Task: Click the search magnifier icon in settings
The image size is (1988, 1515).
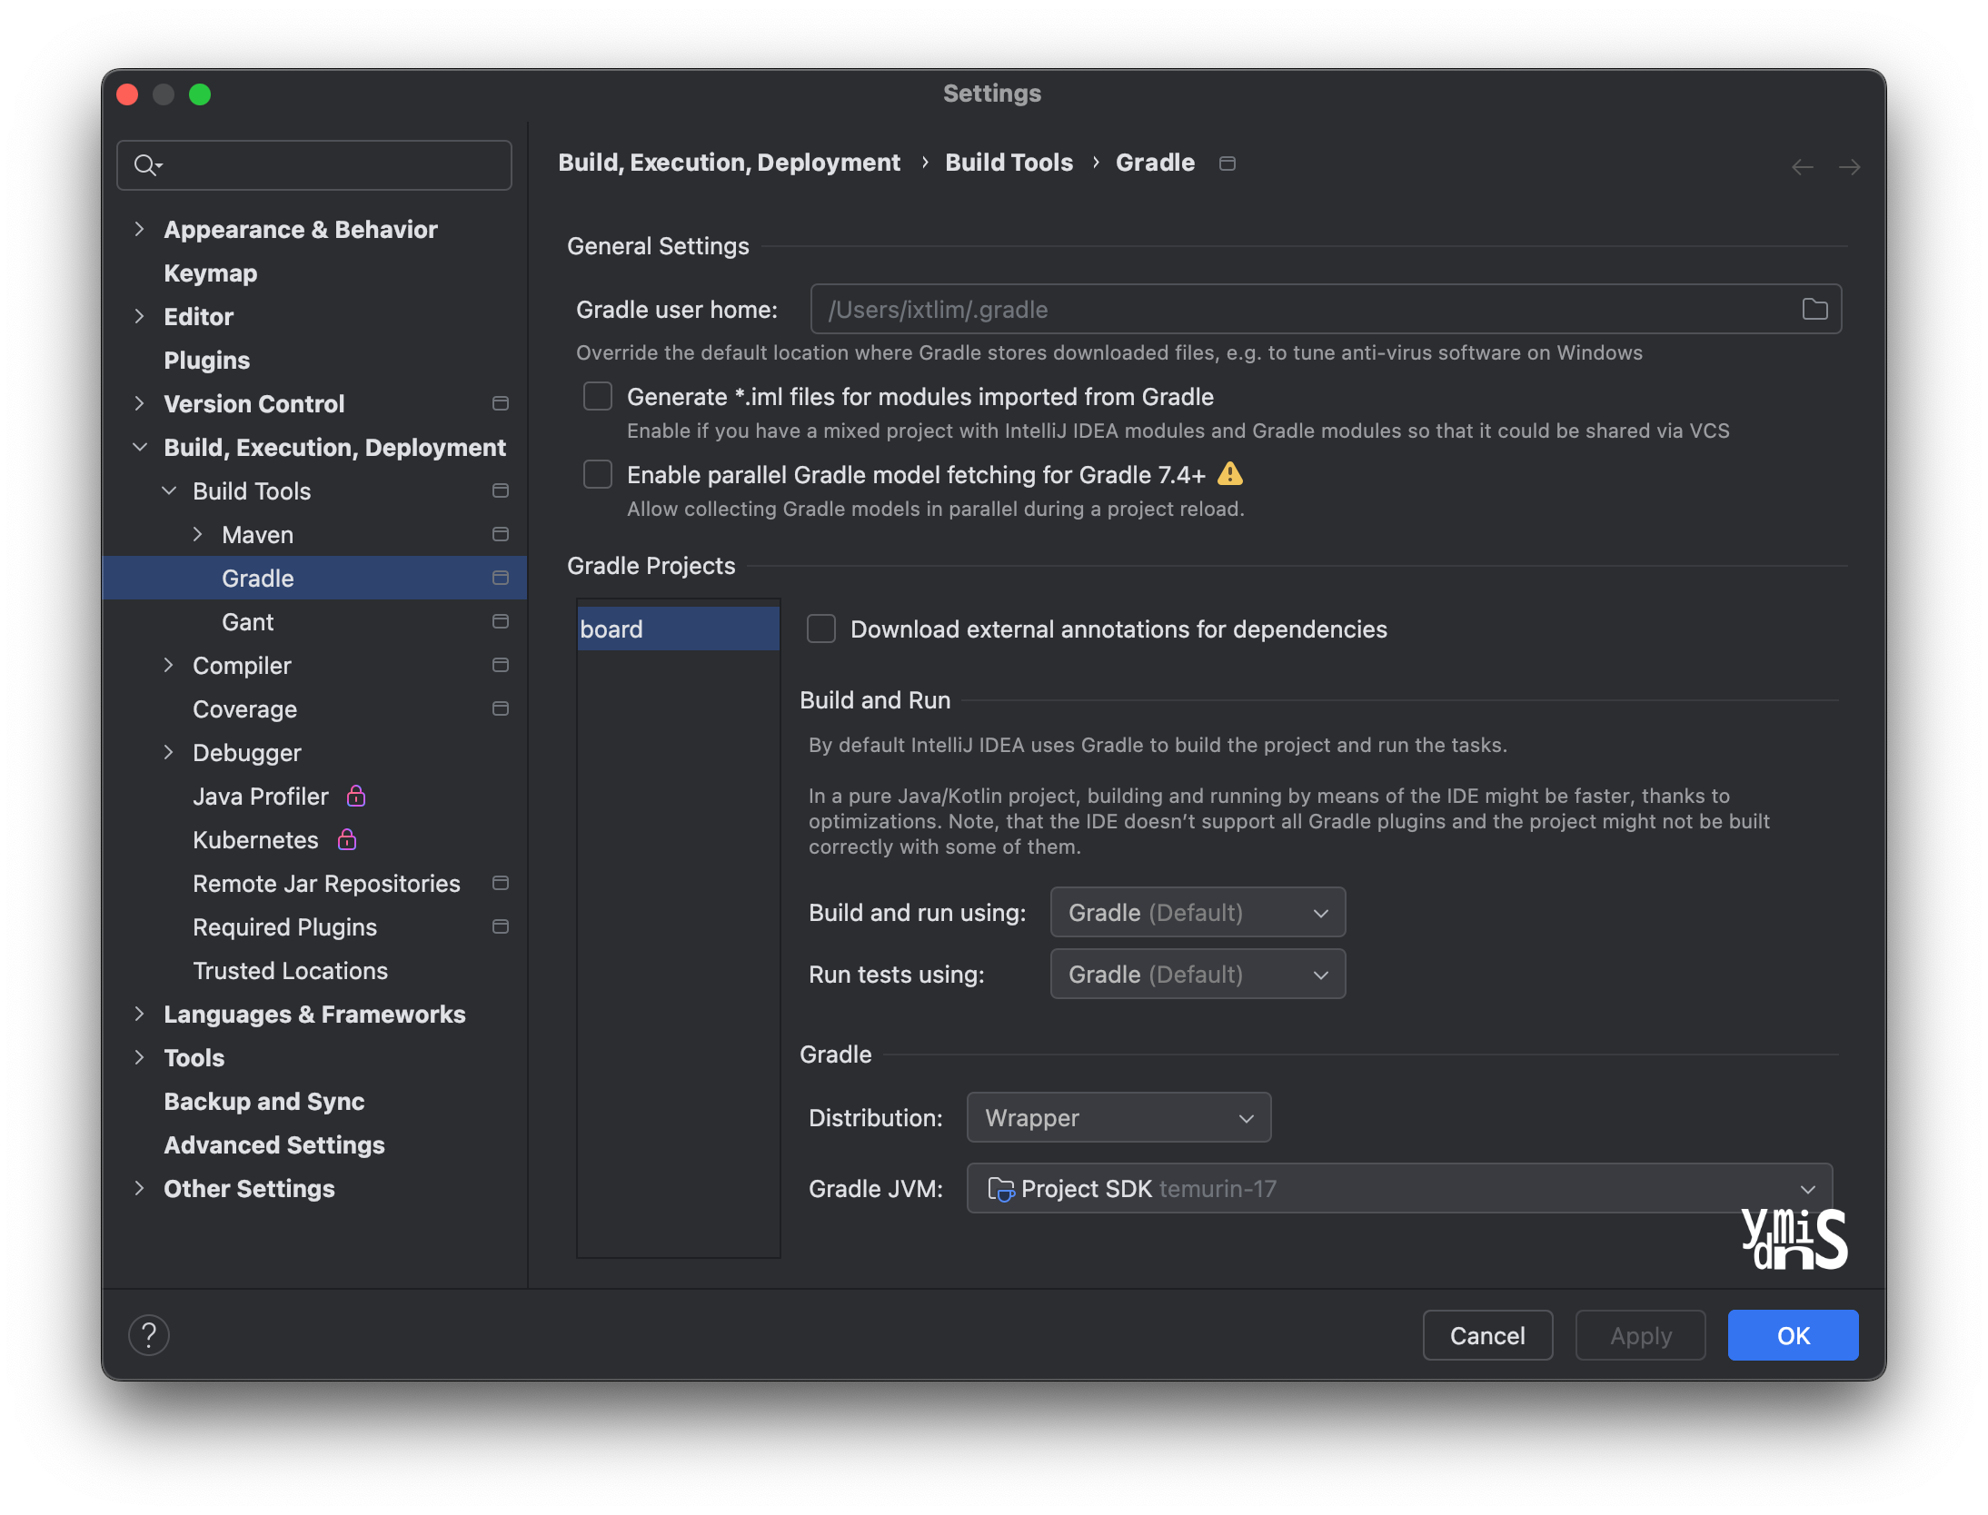Action: point(145,165)
